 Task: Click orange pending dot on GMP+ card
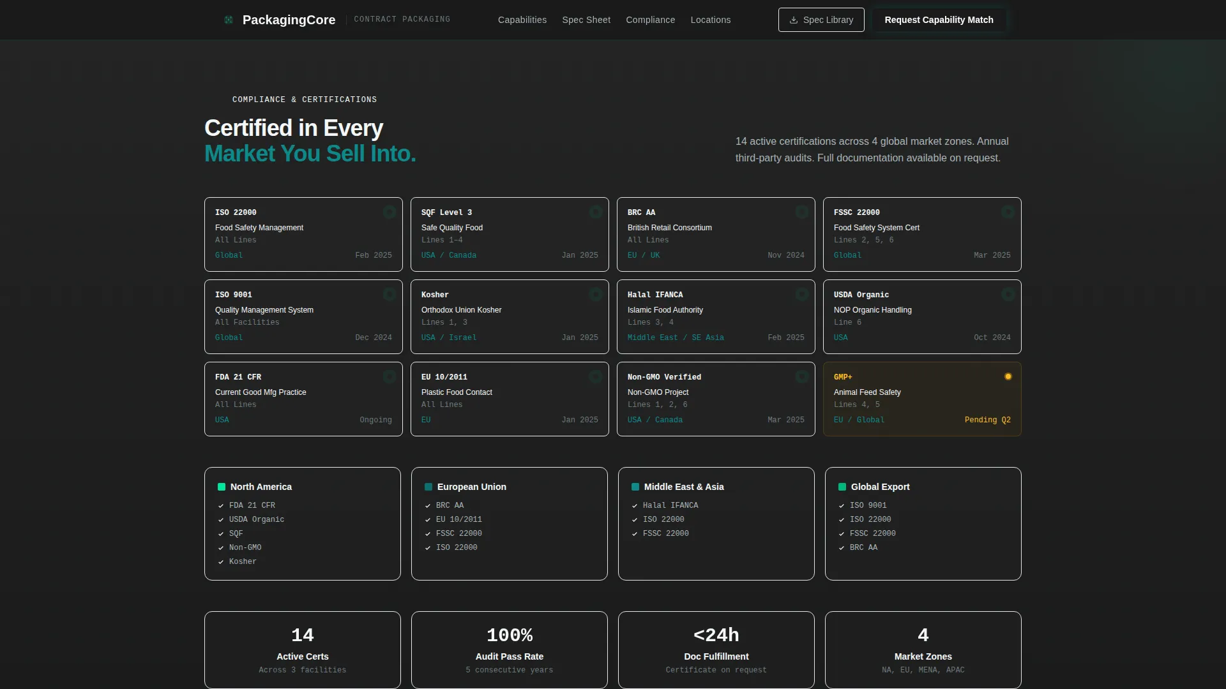1008,376
